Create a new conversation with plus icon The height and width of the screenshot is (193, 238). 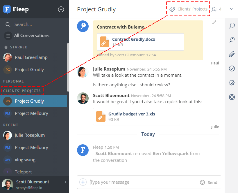[61, 9]
